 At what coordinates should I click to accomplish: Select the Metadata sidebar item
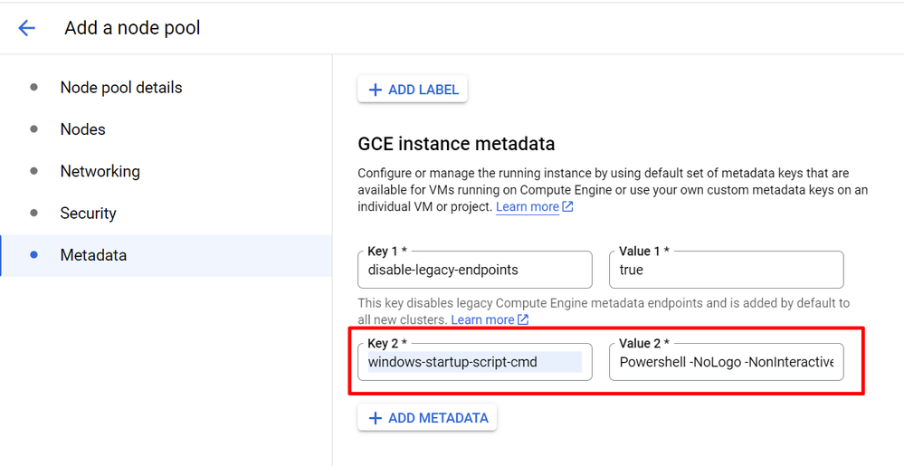tap(93, 255)
